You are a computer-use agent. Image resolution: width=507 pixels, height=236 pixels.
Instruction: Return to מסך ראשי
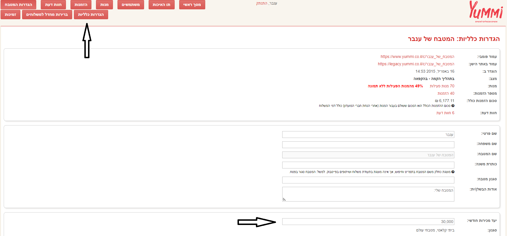[x=192, y=5]
